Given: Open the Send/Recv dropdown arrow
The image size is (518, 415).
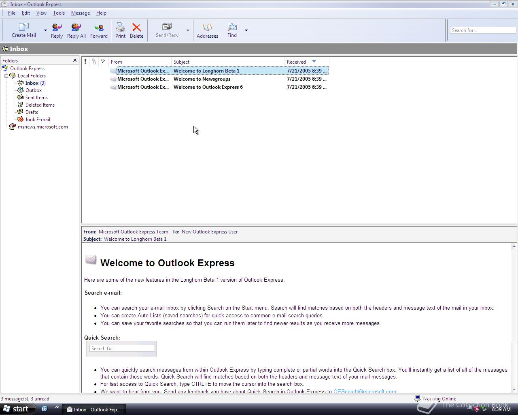Looking at the screenshot, I should click(x=188, y=30).
